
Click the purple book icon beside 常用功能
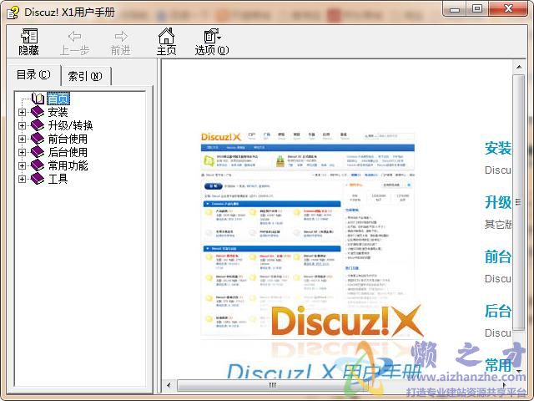(38, 165)
